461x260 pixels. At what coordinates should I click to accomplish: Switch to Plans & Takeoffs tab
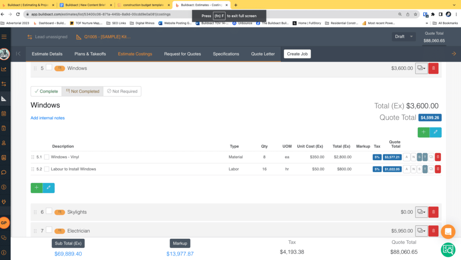tap(90, 54)
